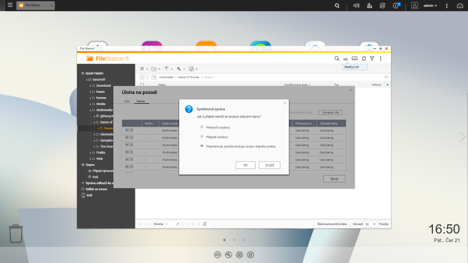Open the smart file filter
Screen dimensions: 468x263
372,58
